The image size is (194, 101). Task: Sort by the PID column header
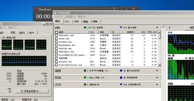(x=94, y=32)
